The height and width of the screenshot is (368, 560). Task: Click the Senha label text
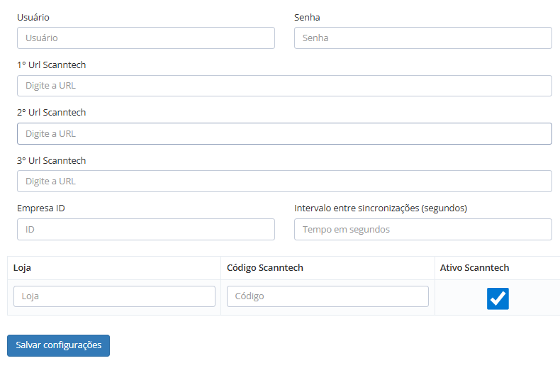coord(307,17)
